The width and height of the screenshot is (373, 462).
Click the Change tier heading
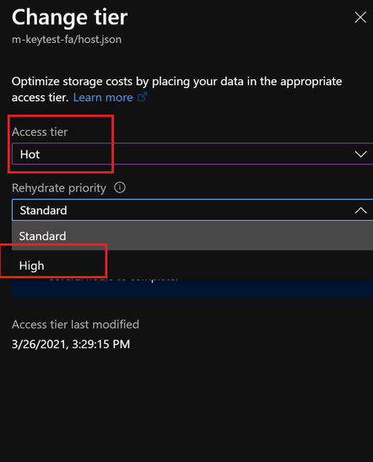pyautogui.click(x=69, y=18)
